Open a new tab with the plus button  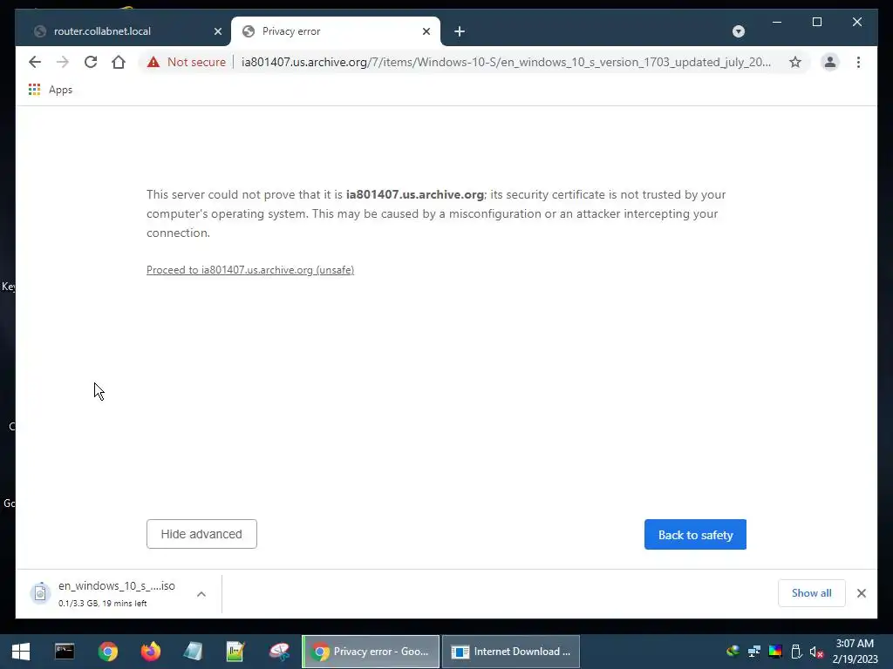click(460, 31)
